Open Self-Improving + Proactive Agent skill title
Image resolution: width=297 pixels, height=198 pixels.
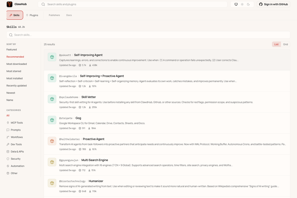(x=102, y=76)
